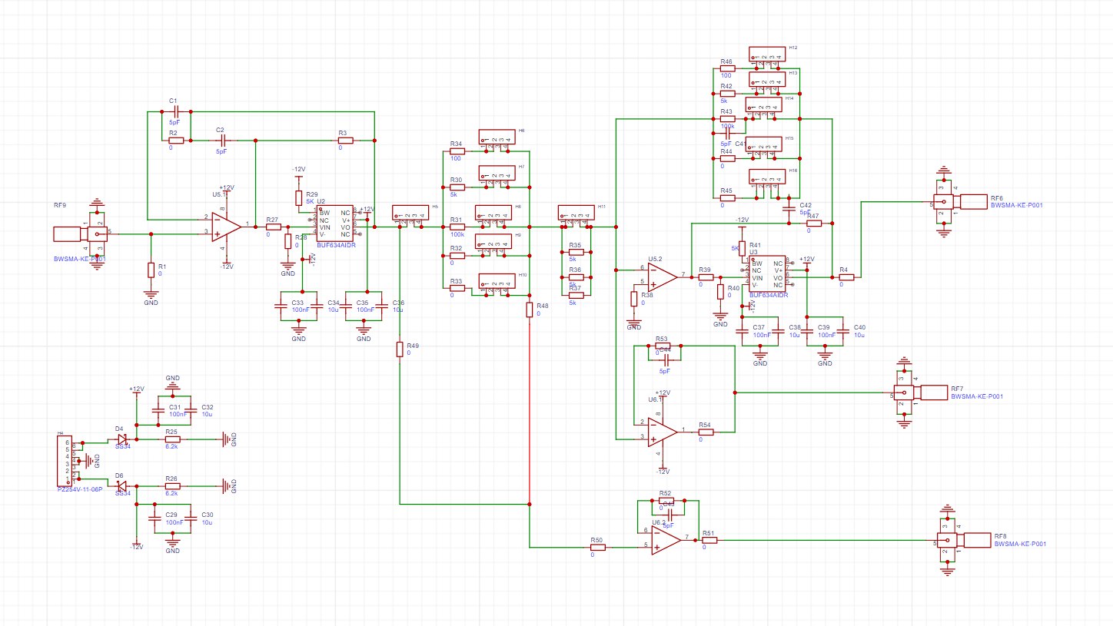The image size is (1113, 626).
Task: Click resistor R50 feeding op-amp U6.2
Action: point(597,548)
